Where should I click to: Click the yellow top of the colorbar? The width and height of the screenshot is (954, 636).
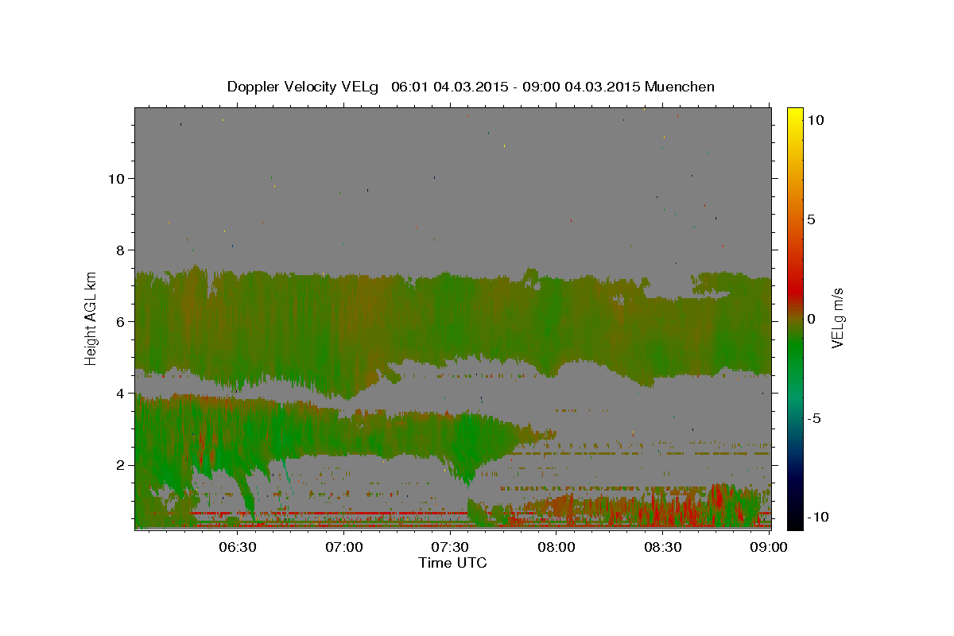(795, 116)
